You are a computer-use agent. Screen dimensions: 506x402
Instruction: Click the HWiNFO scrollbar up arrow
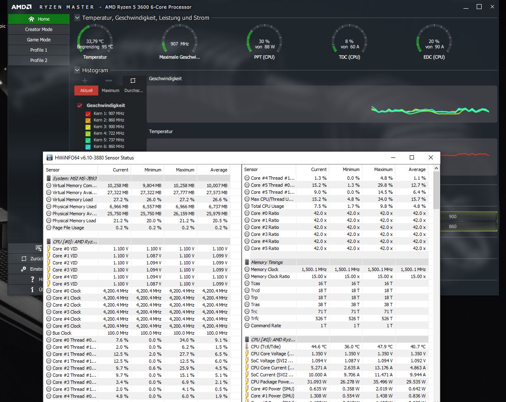(437, 169)
